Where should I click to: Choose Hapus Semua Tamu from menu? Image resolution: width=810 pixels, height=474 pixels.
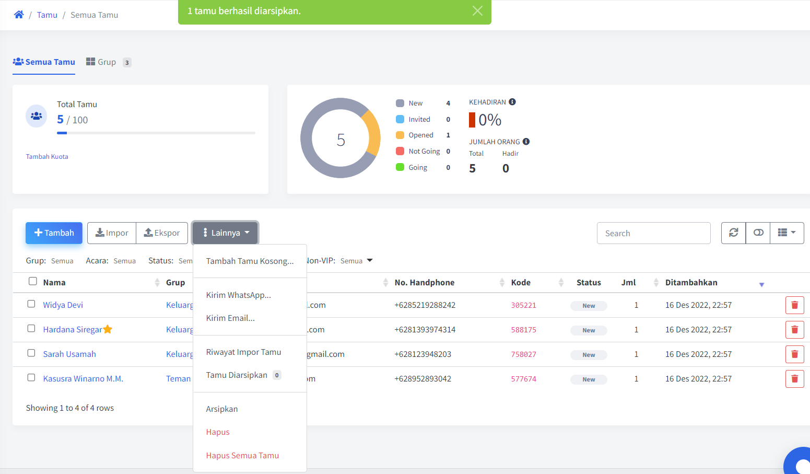(250, 456)
